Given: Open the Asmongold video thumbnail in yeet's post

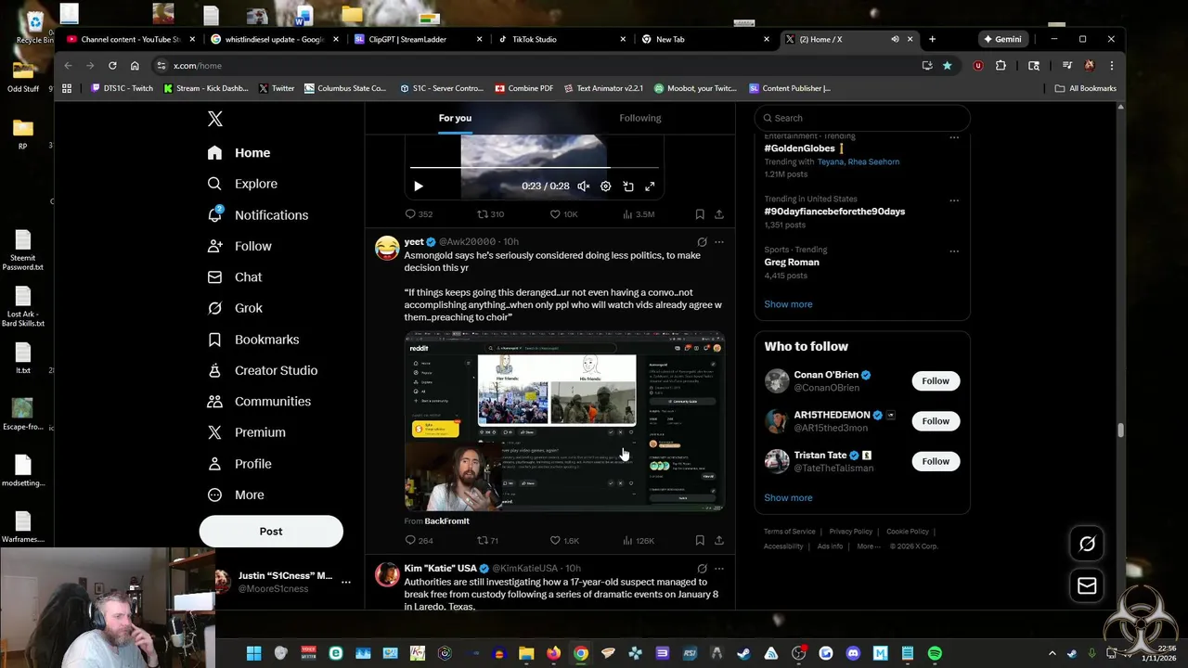Looking at the screenshot, I should pyautogui.click(x=564, y=420).
